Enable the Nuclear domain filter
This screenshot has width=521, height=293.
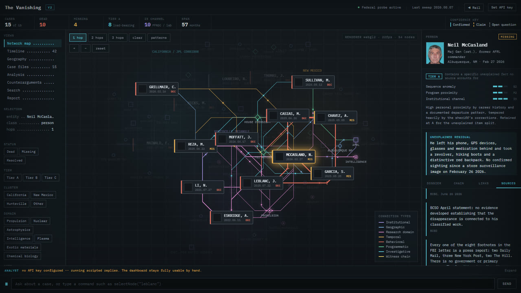pos(40,221)
